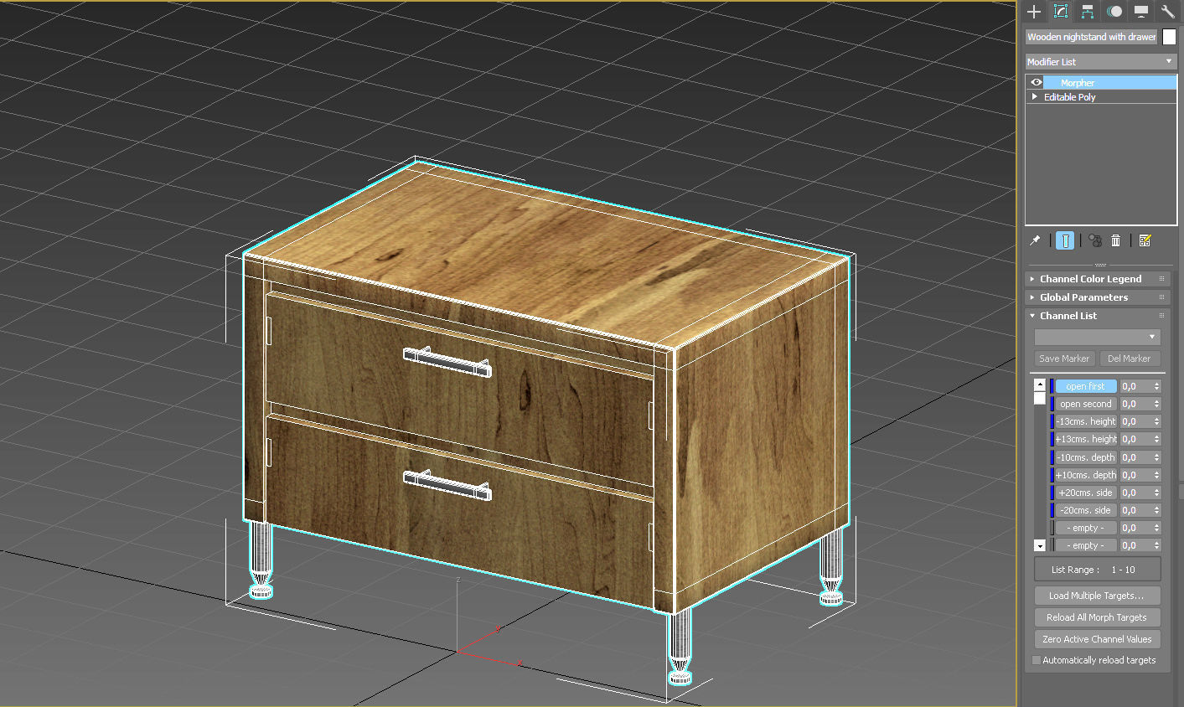This screenshot has height=707, width=1184.
Task: Open Configure Modifier Sets icon
Action: (x=1145, y=240)
